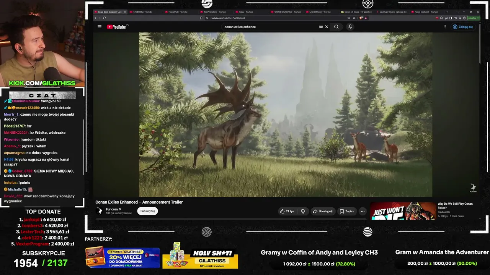
Task: Open the on-screen keyboard icon in search box
Action: pos(321,27)
